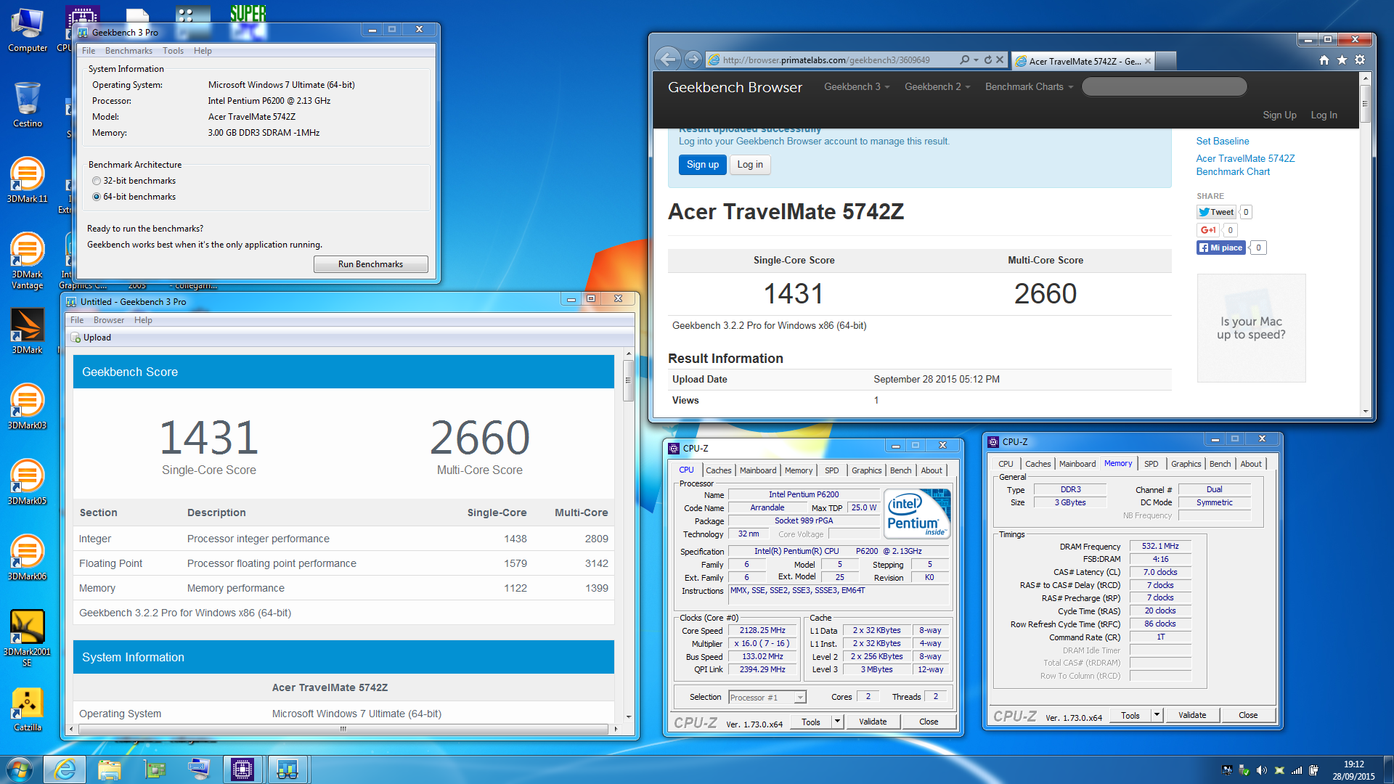Click the wireless signal tray icon
This screenshot has width=1394, height=784.
pyautogui.click(x=1297, y=770)
